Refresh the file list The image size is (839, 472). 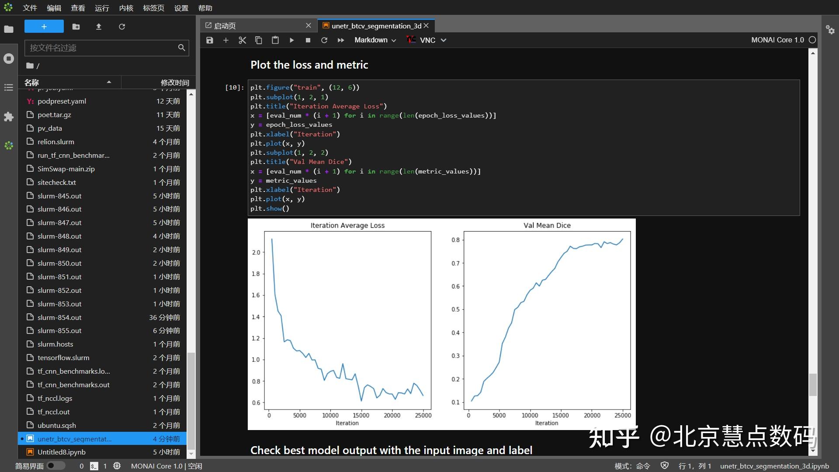tap(122, 27)
